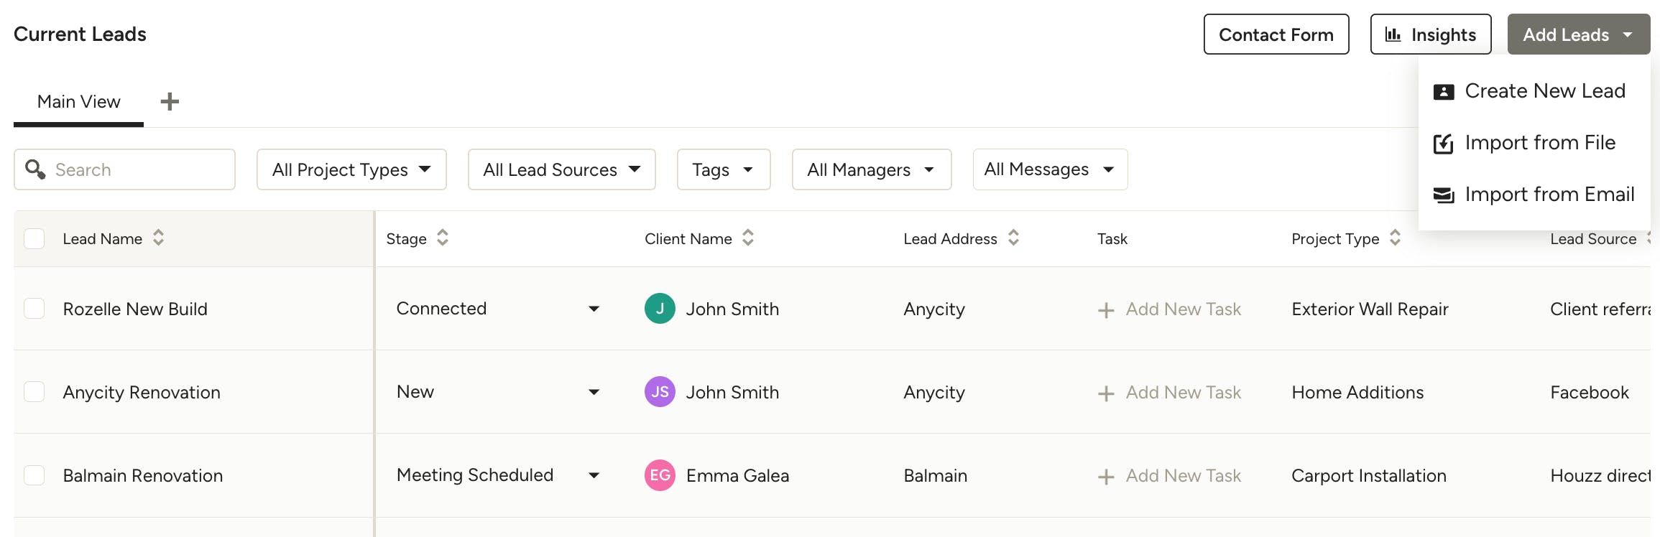The width and height of the screenshot is (1660, 537).
Task: Open the Meeting Scheduled stage dropdown
Action: pos(499,475)
